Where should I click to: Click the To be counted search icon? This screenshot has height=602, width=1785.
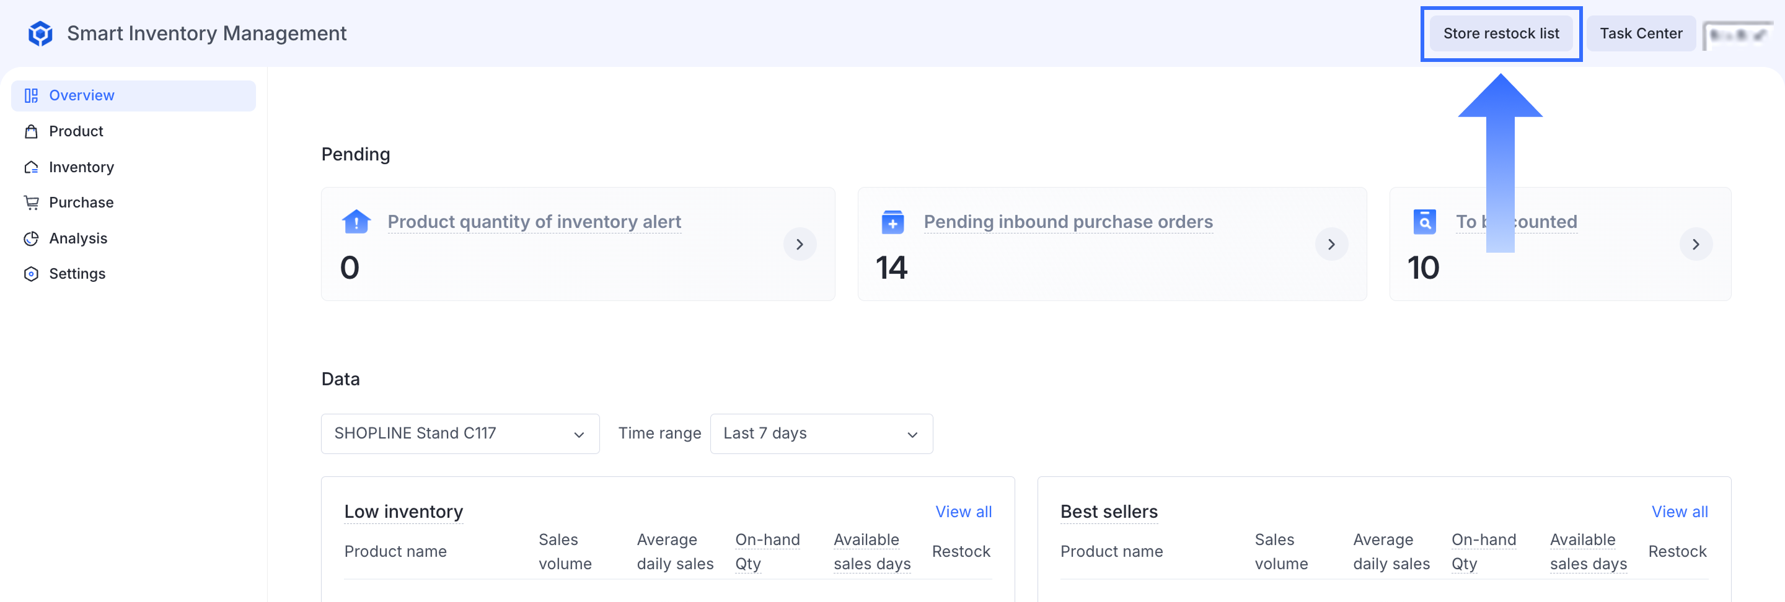click(1424, 222)
